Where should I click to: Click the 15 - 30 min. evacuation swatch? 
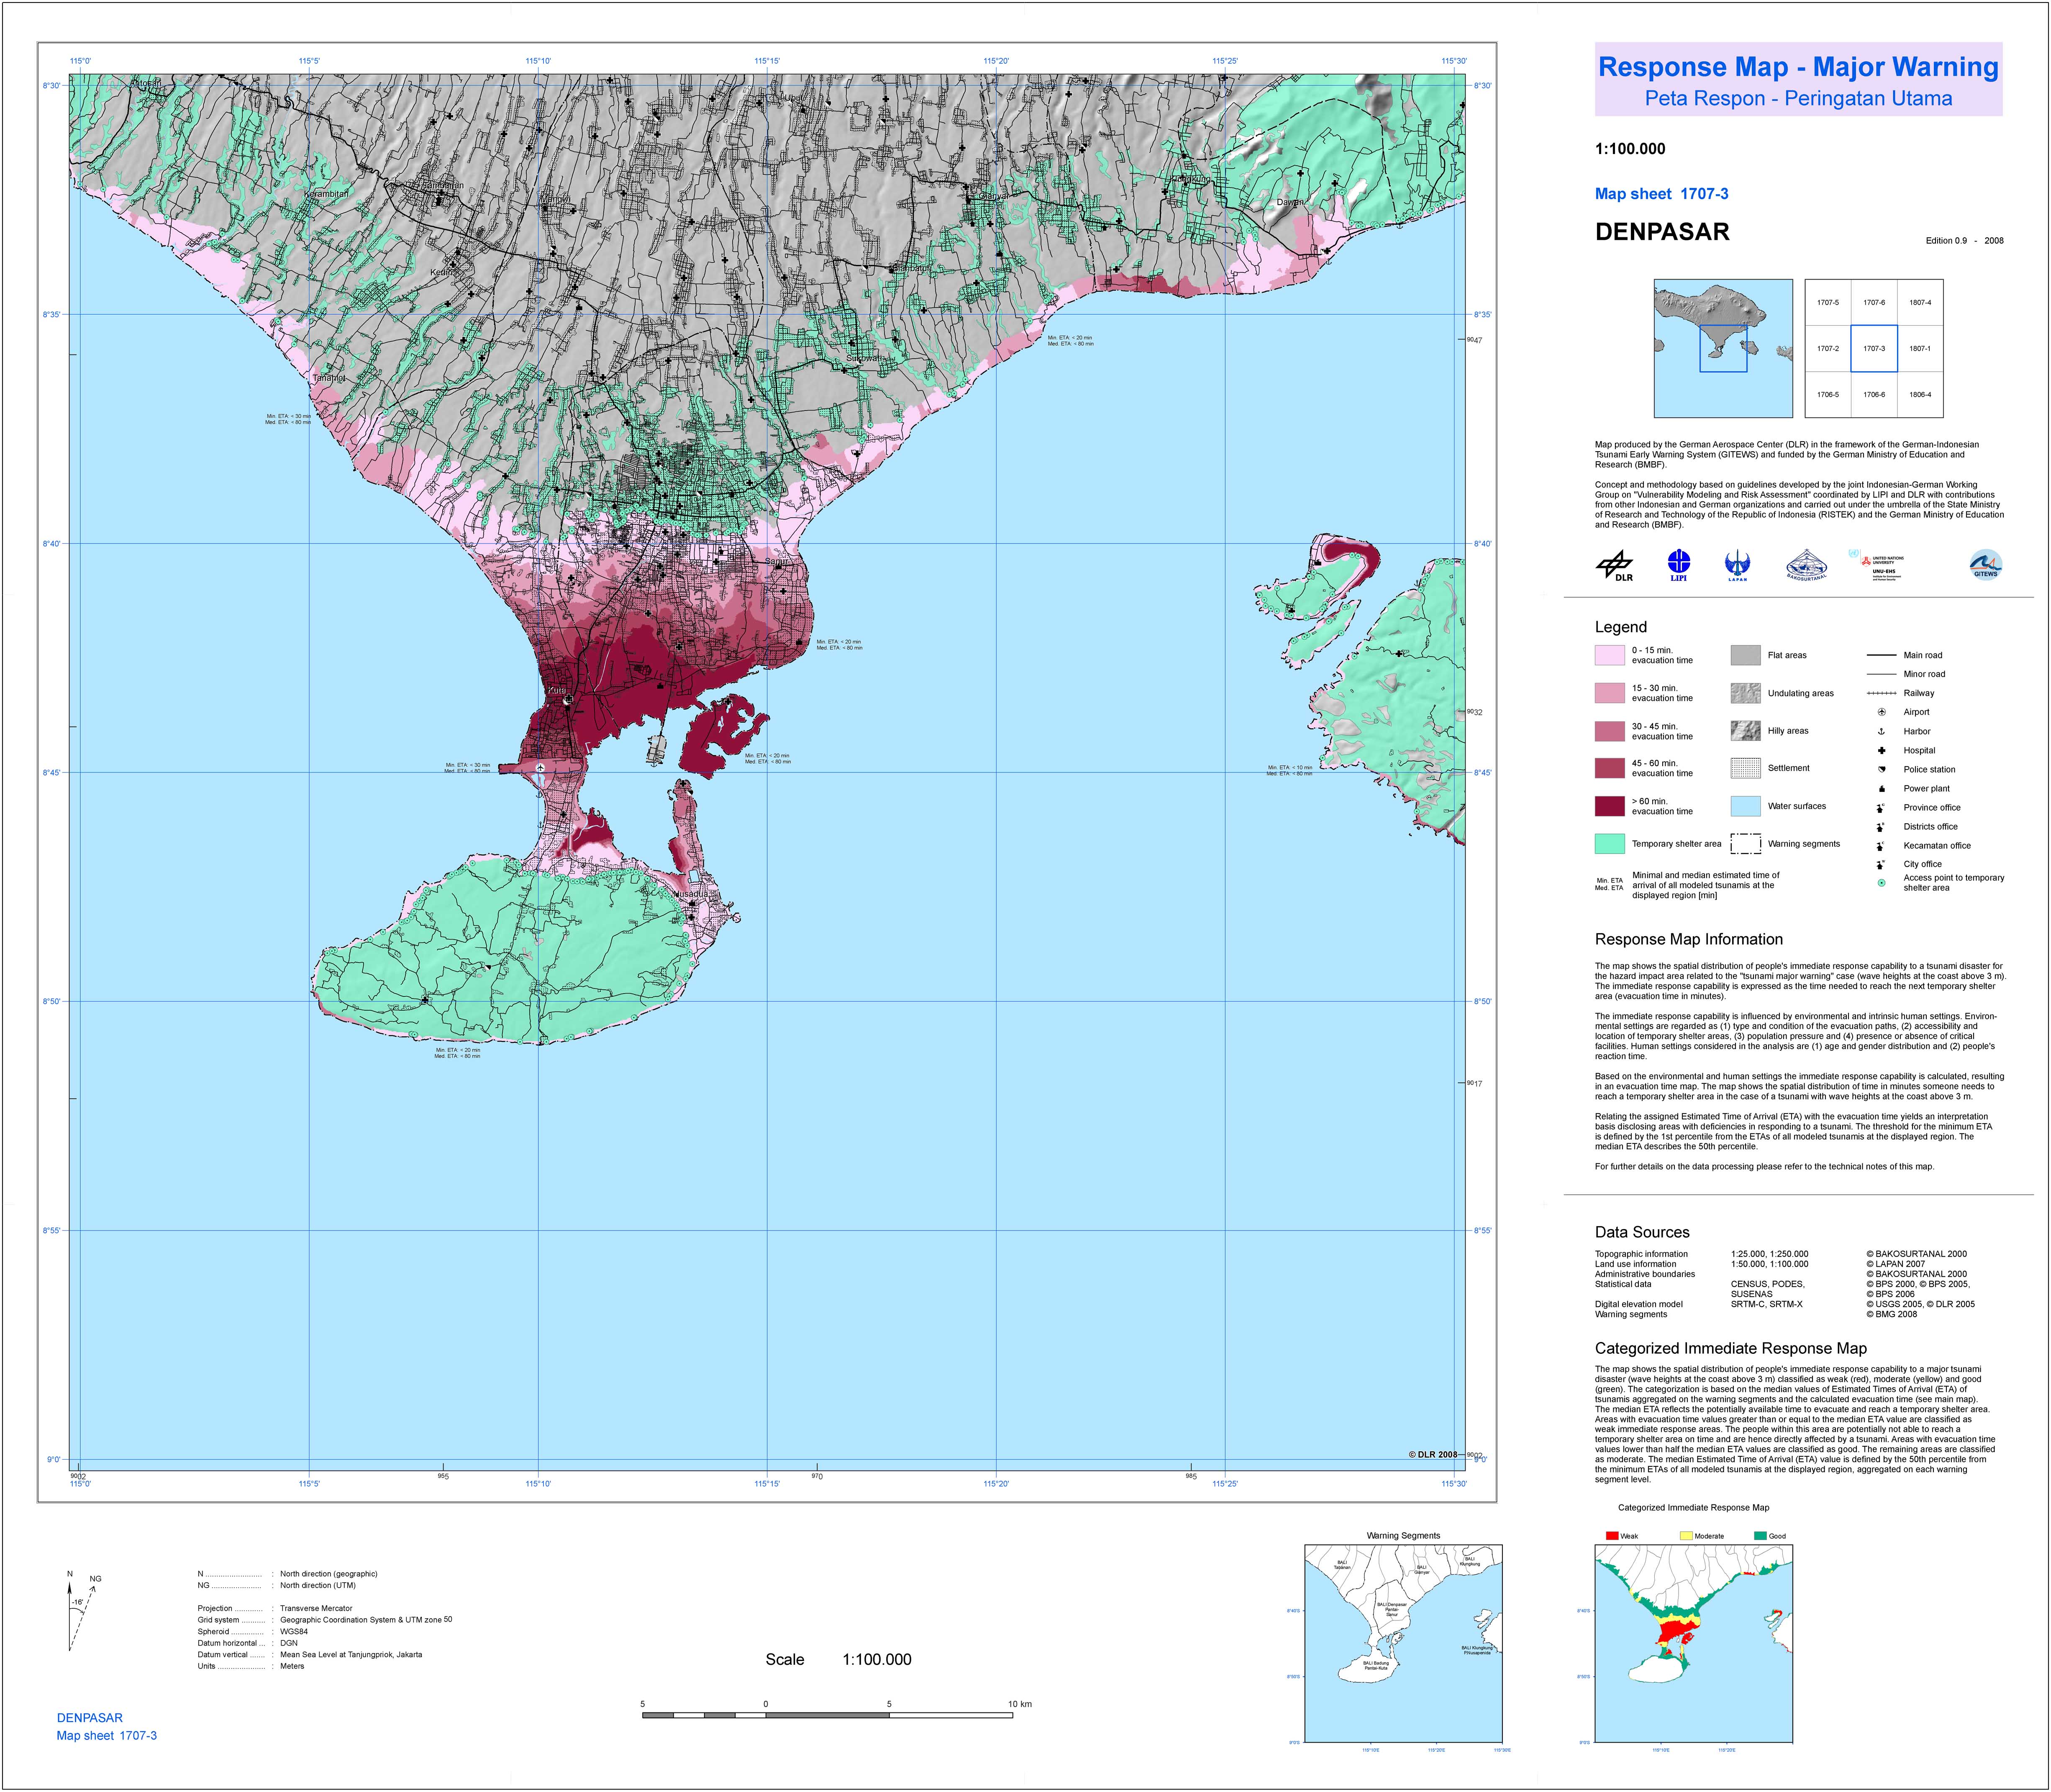(x=1609, y=693)
